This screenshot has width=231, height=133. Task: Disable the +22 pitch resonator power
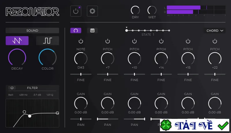coord(215,41)
